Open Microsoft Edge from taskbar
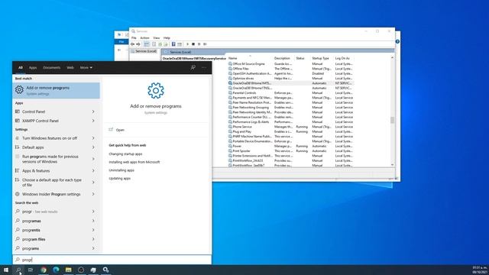The height and width of the screenshot is (275, 489). (56, 270)
